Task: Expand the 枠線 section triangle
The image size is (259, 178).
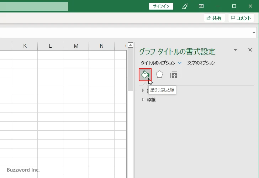Action: click(x=143, y=100)
